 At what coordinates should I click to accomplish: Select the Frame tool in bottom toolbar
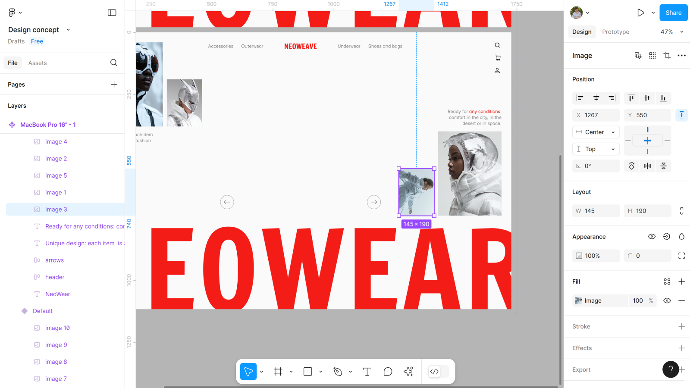[278, 372]
